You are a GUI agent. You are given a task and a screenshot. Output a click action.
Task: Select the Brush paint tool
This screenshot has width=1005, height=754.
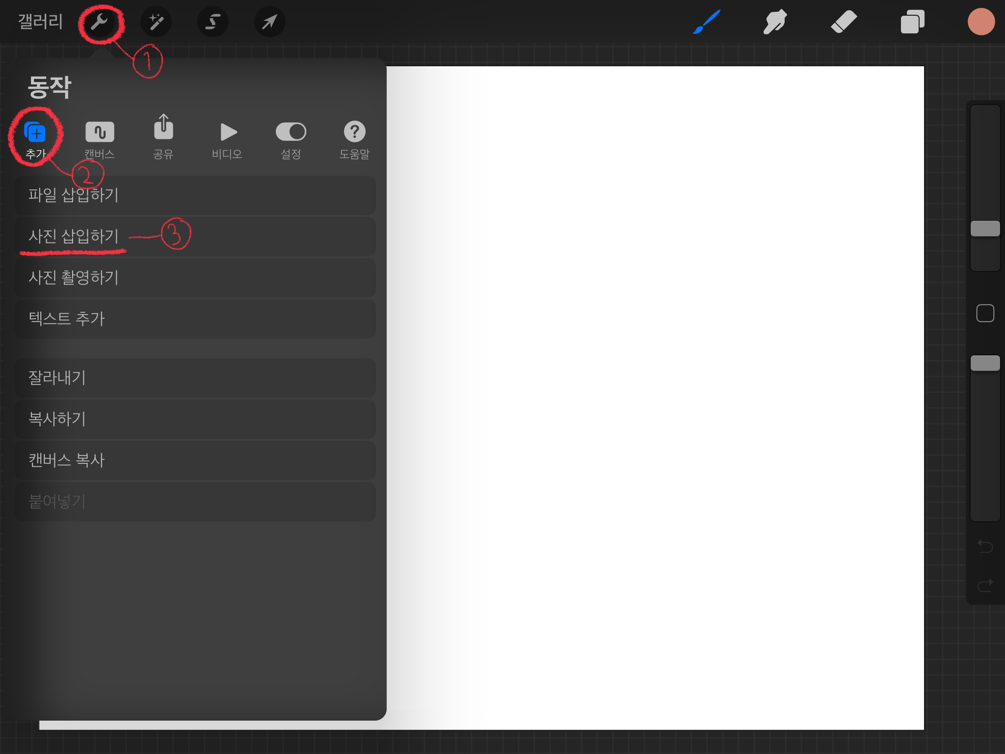click(707, 22)
